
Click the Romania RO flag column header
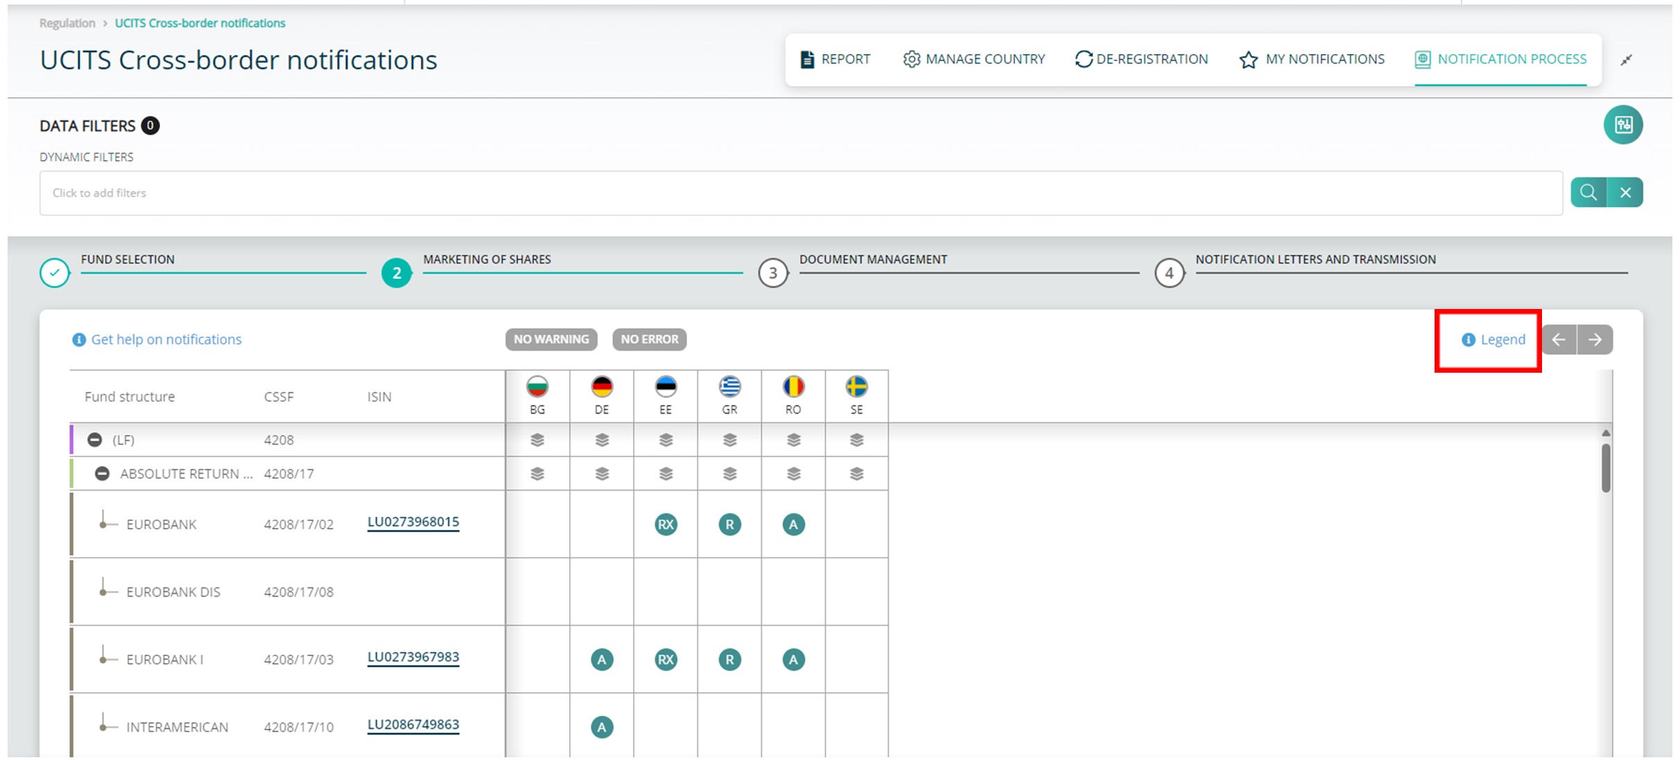click(793, 396)
